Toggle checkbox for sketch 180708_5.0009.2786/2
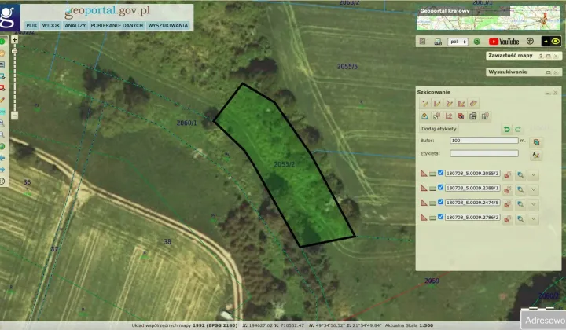This screenshot has height=330, width=566. (x=441, y=217)
